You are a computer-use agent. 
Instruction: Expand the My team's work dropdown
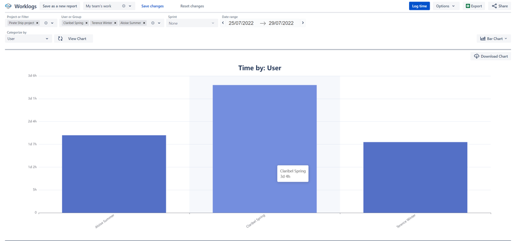pos(130,6)
